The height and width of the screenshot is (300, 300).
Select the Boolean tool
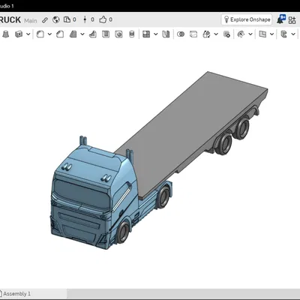point(181,34)
